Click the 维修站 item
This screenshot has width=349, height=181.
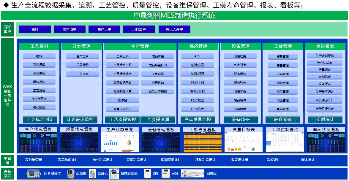pyautogui.click(x=122, y=100)
